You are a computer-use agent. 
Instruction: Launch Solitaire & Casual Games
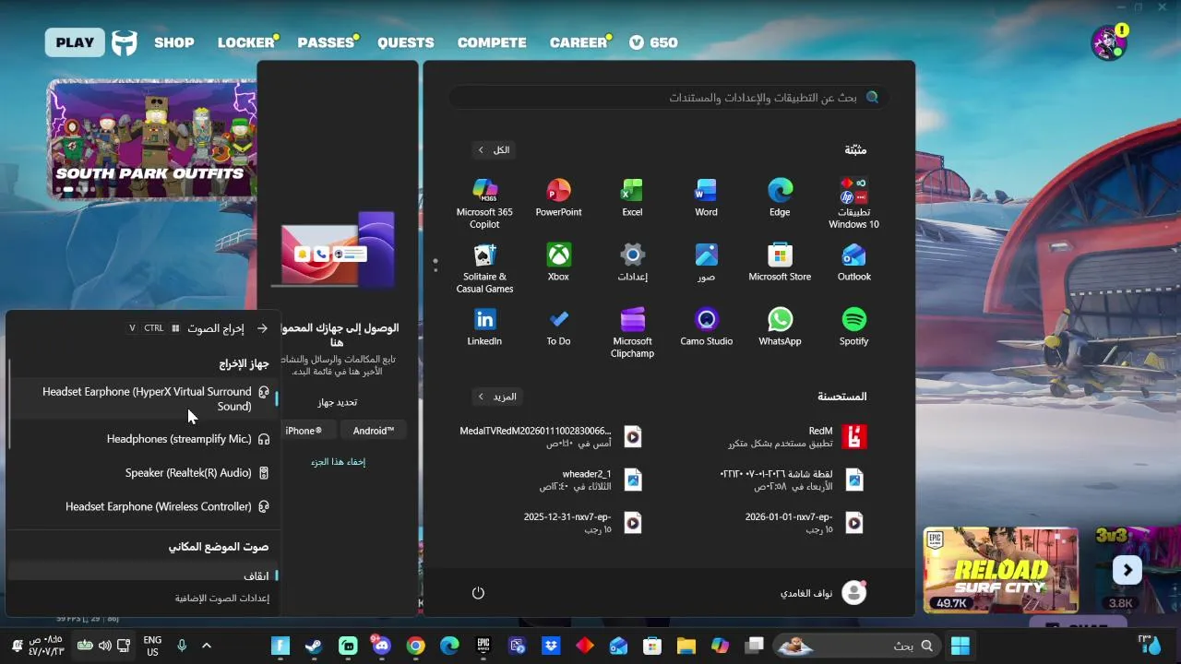[x=484, y=268]
